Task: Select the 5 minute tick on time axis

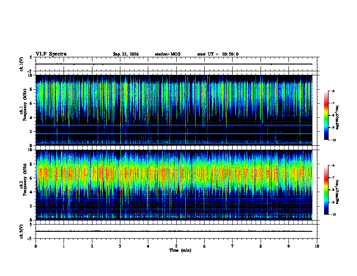Action: point(176,246)
